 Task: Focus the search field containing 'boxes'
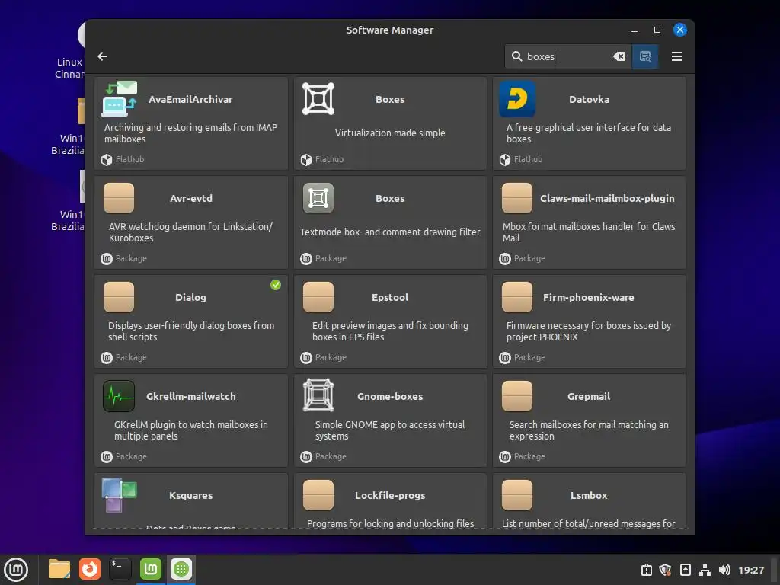[568, 56]
